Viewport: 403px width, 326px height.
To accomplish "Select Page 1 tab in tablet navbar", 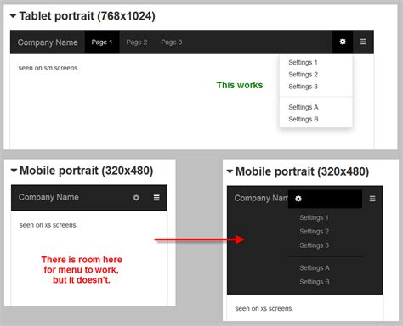I will click(x=102, y=42).
